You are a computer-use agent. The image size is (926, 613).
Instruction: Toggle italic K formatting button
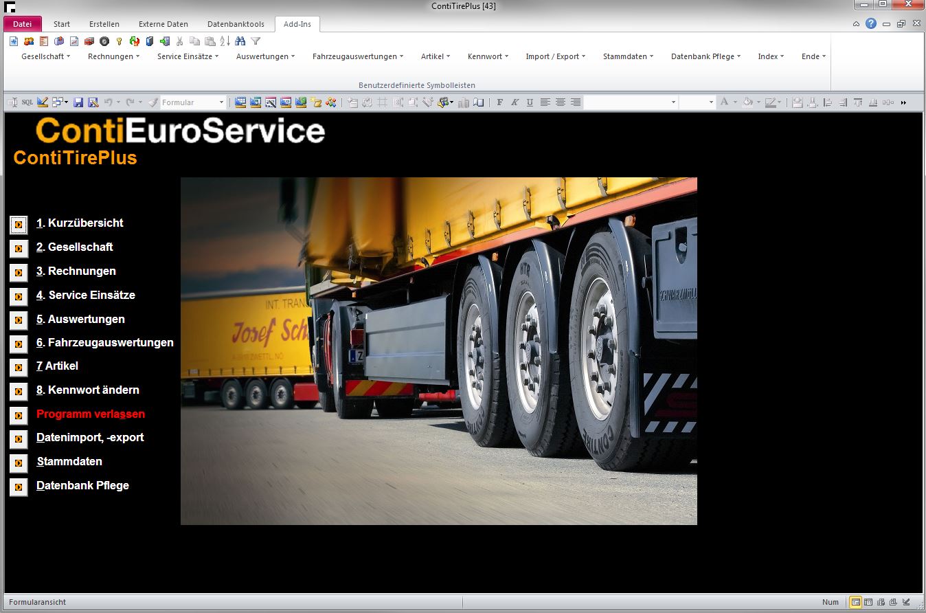[515, 102]
